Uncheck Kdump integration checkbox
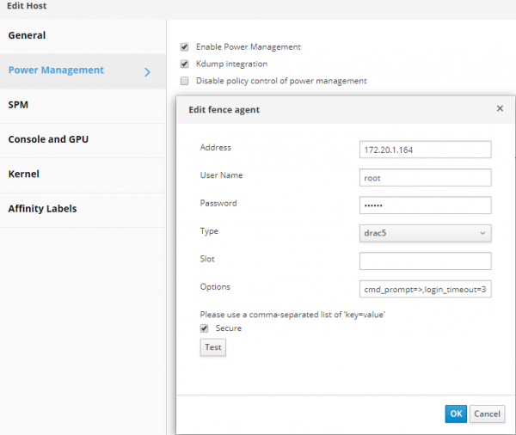 pyautogui.click(x=184, y=64)
